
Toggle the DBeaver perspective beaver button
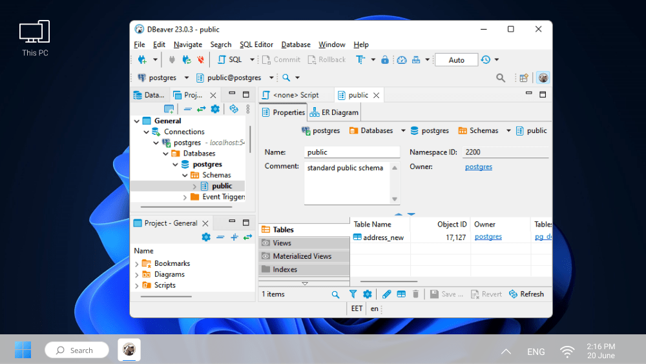coord(543,78)
